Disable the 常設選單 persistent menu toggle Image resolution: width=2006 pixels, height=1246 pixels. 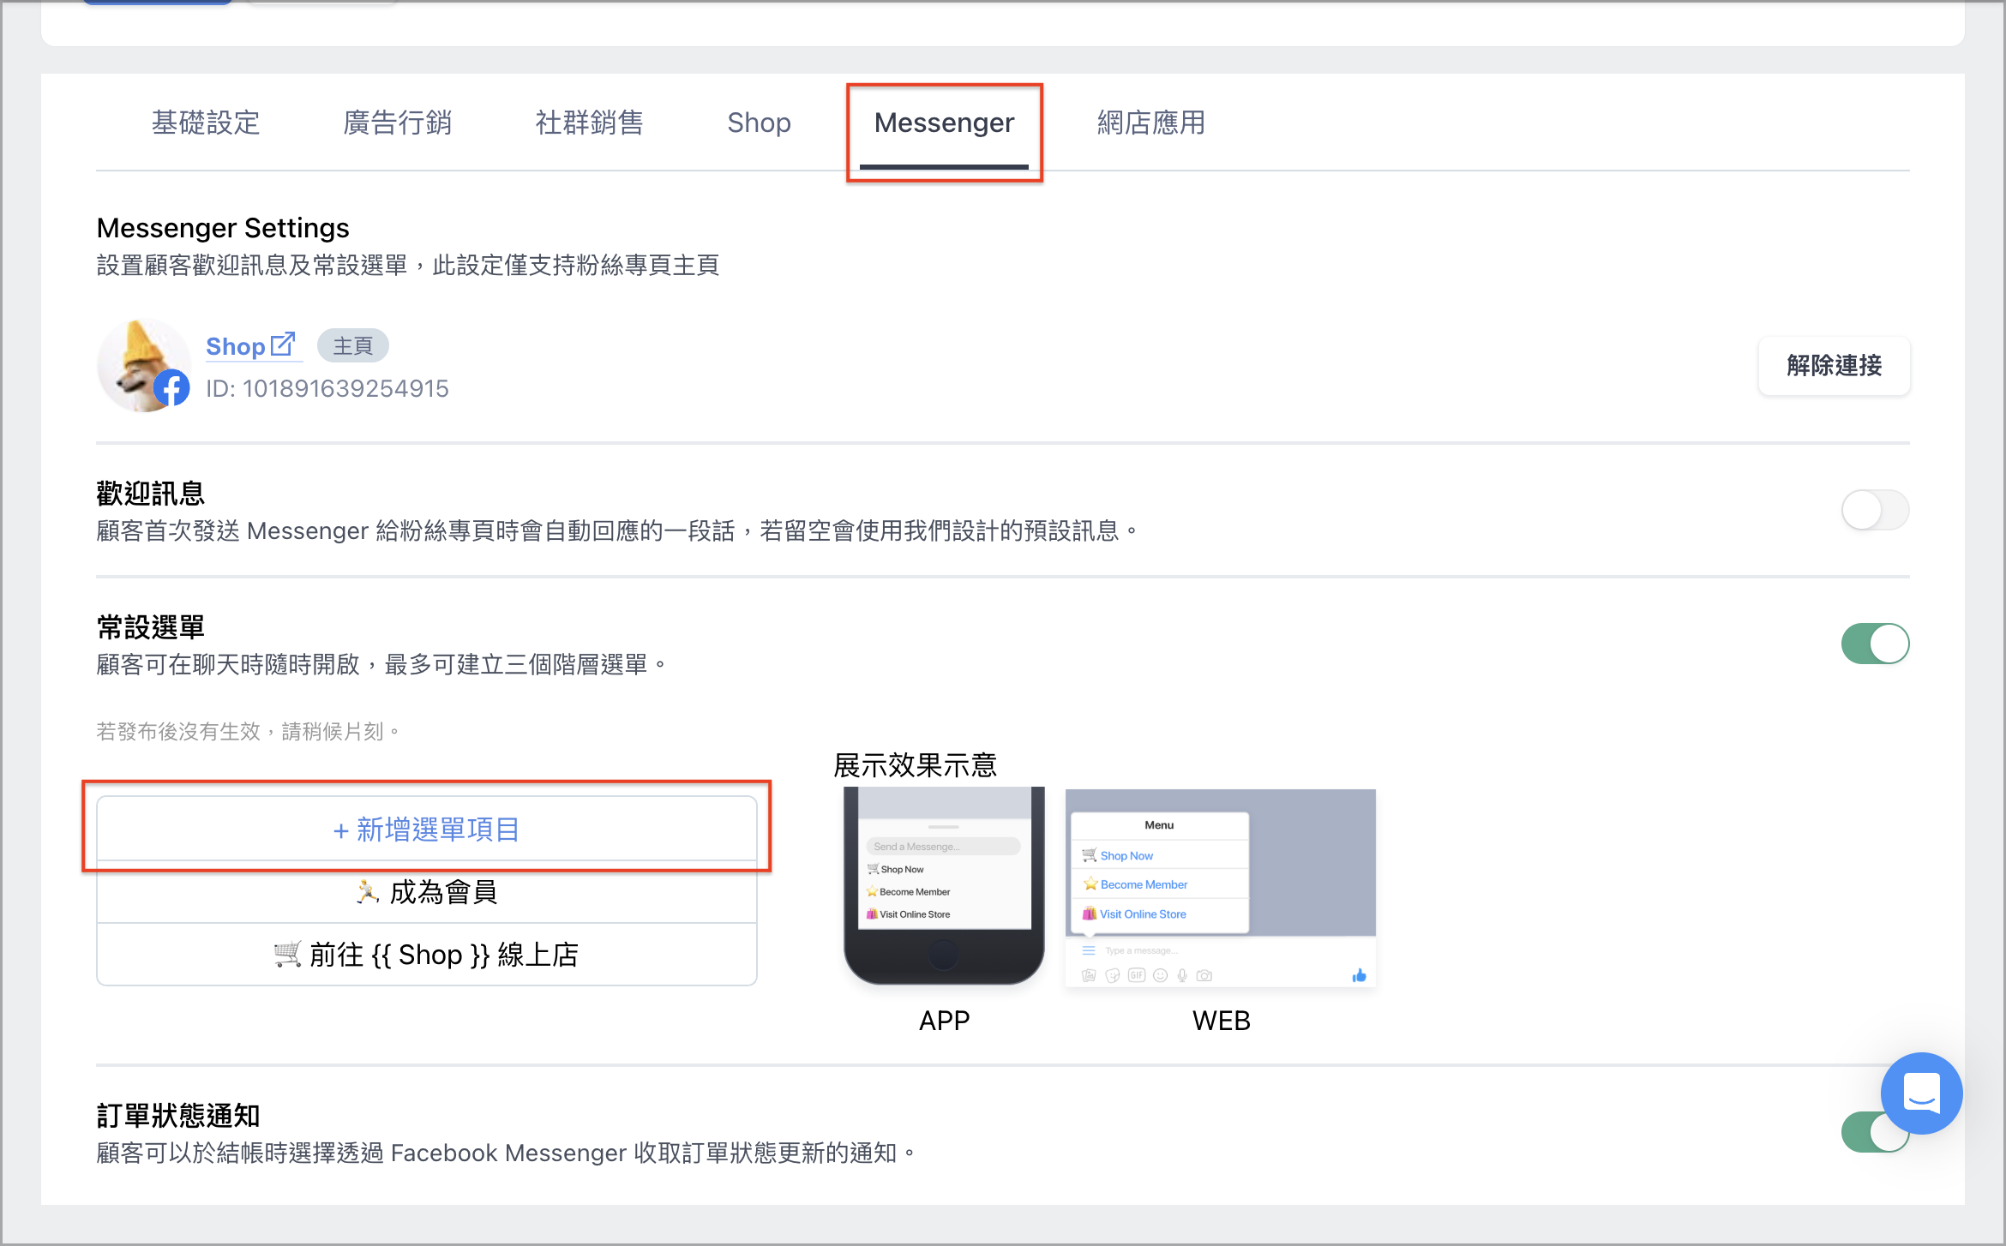coord(1875,644)
